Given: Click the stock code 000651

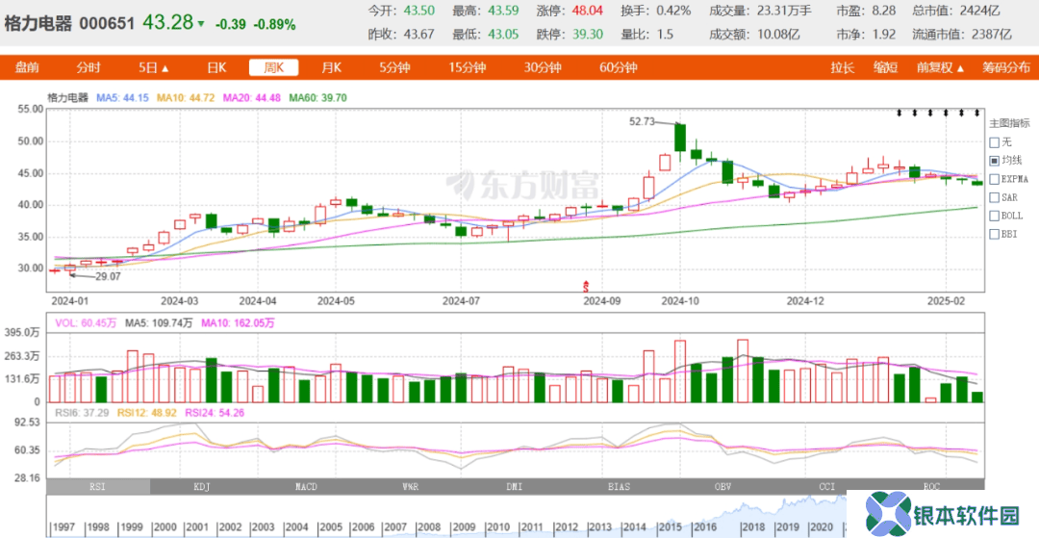Looking at the screenshot, I should 108,24.
